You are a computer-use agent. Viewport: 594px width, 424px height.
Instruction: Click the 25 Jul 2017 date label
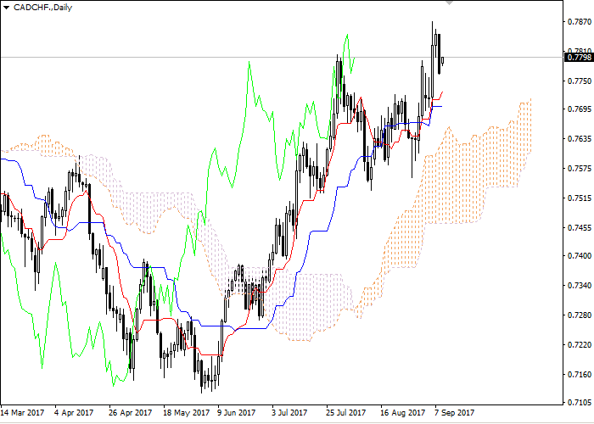[345, 412]
